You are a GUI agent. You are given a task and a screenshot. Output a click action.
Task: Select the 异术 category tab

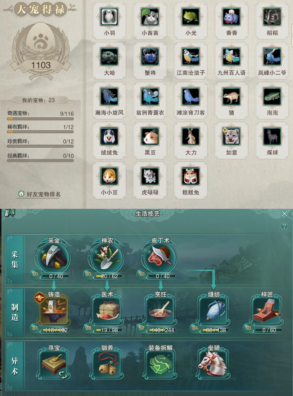[x=15, y=366]
